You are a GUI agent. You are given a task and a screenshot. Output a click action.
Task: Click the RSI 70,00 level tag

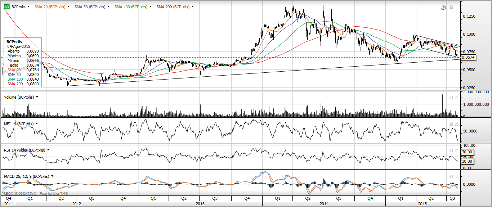pos(467,153)
